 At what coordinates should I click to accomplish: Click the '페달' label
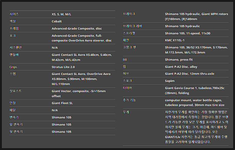tap(12, 110)
